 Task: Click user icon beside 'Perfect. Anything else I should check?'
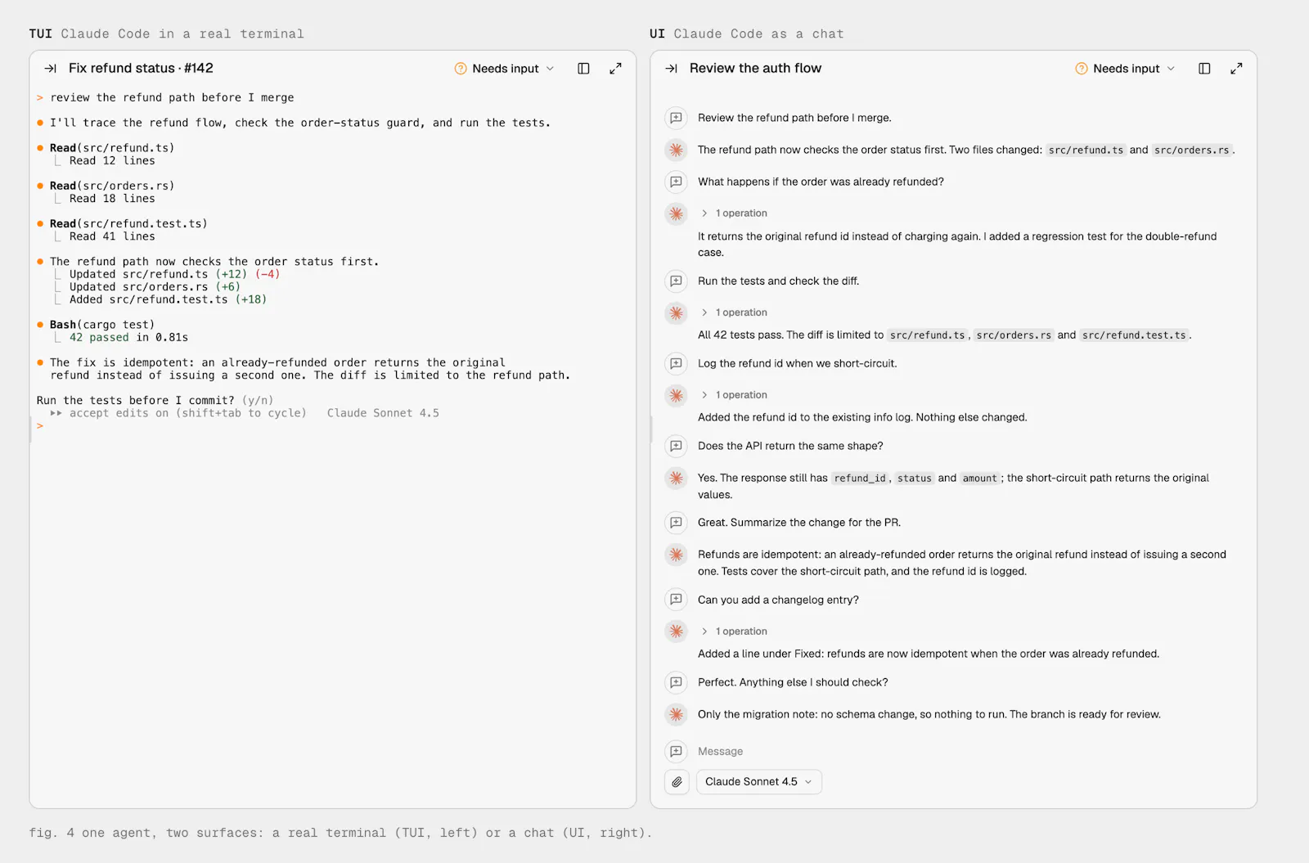click(676, 682)
